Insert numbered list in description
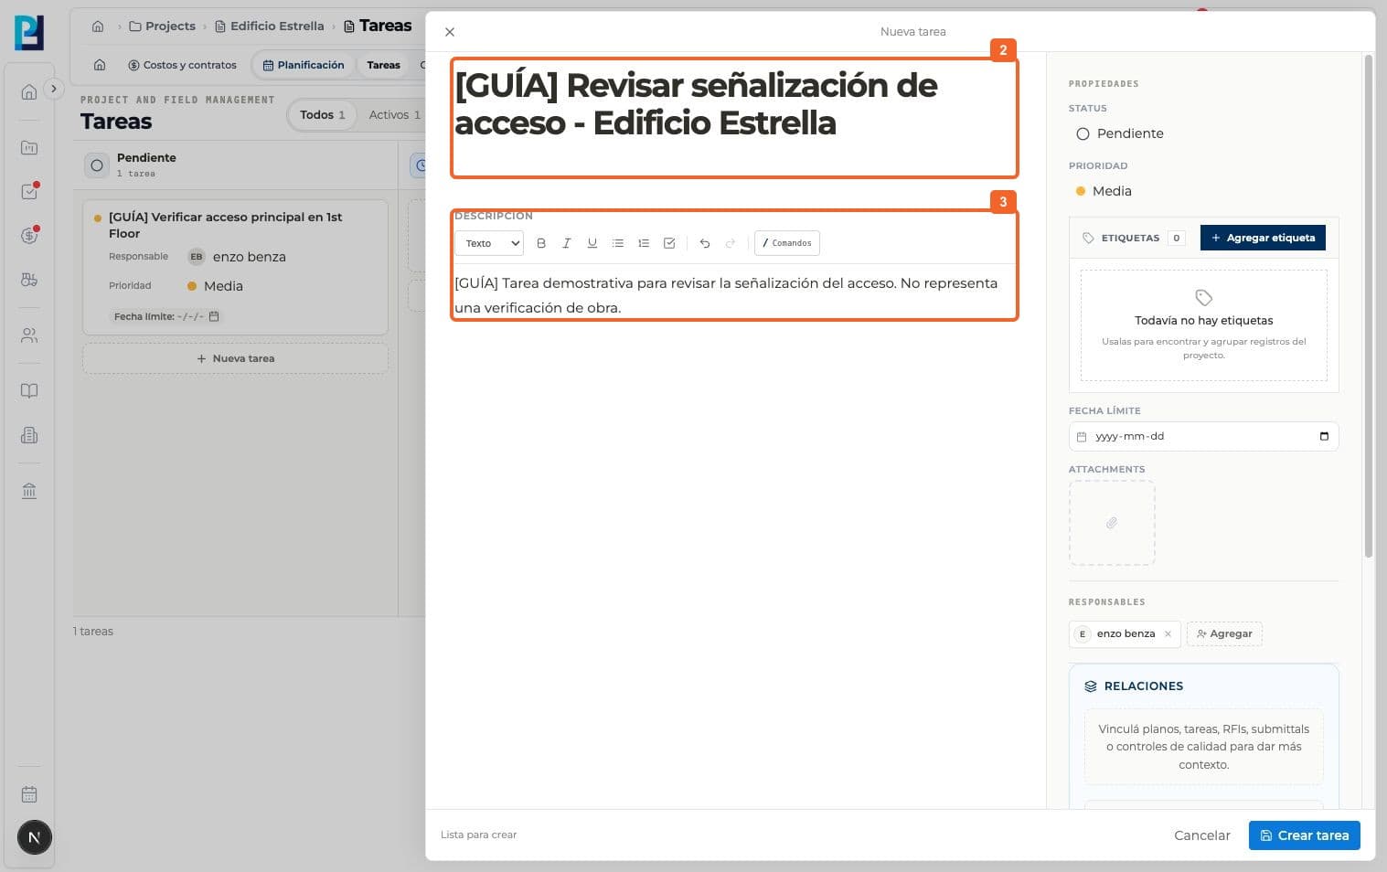 click(644, 243)
